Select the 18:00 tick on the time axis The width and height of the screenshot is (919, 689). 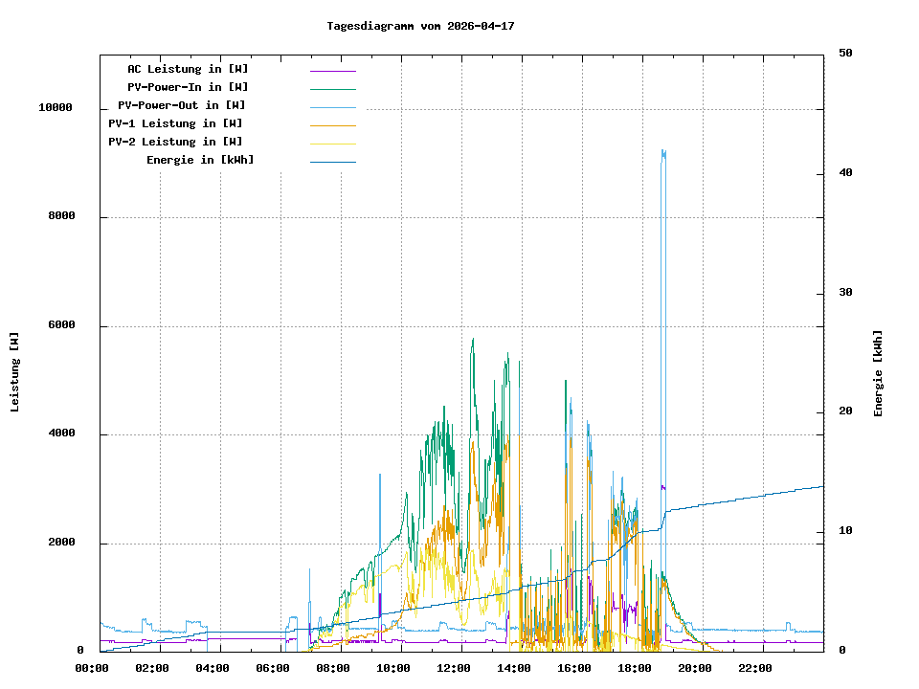pyautogui.click(x=635, y=668)
